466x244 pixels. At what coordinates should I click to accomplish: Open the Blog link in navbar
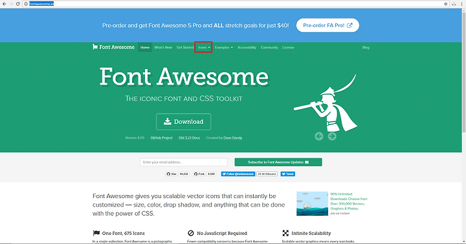click(366, 47)
